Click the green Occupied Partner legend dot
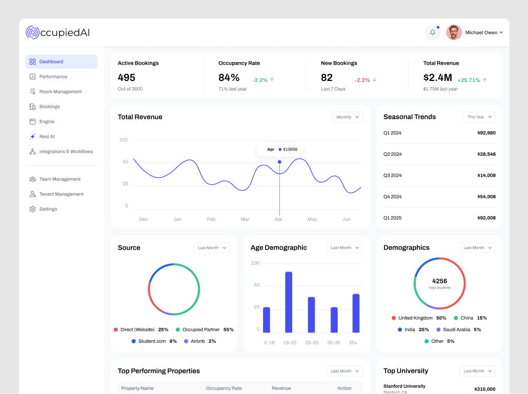 point(178,330)
